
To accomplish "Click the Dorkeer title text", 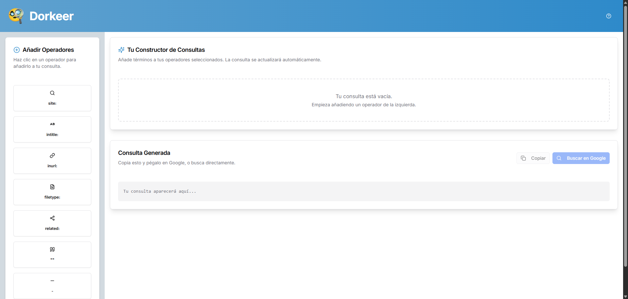I will point(51,16).
